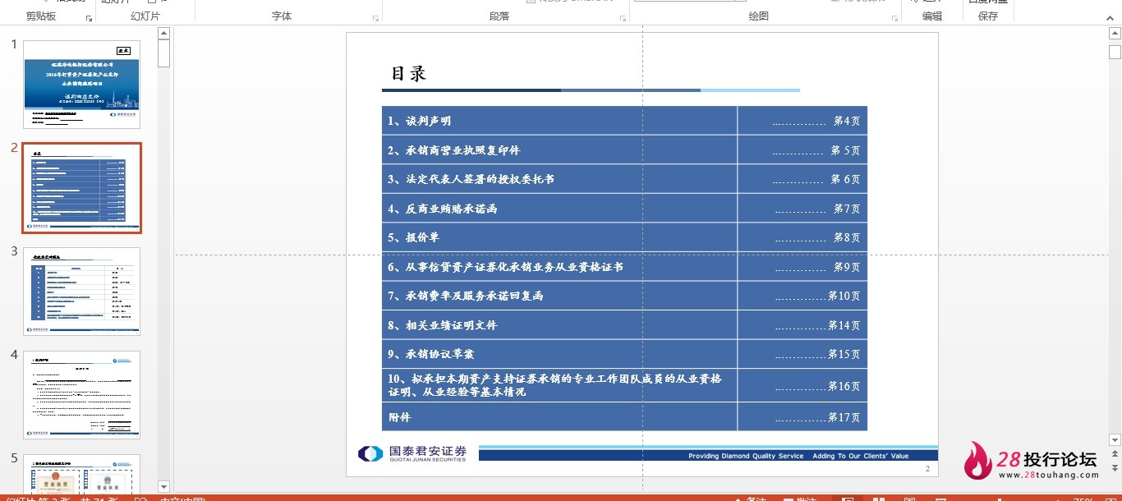Screen dimensions: 1122x501
Task: Click the 国泰君安证券 logo on slide
Action: point(412,453)
